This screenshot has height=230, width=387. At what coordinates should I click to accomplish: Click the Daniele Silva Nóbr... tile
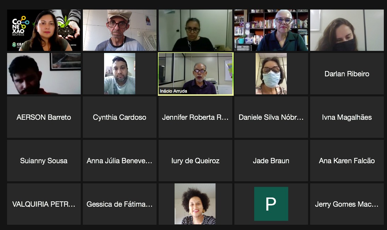click(x=271, y=117)
